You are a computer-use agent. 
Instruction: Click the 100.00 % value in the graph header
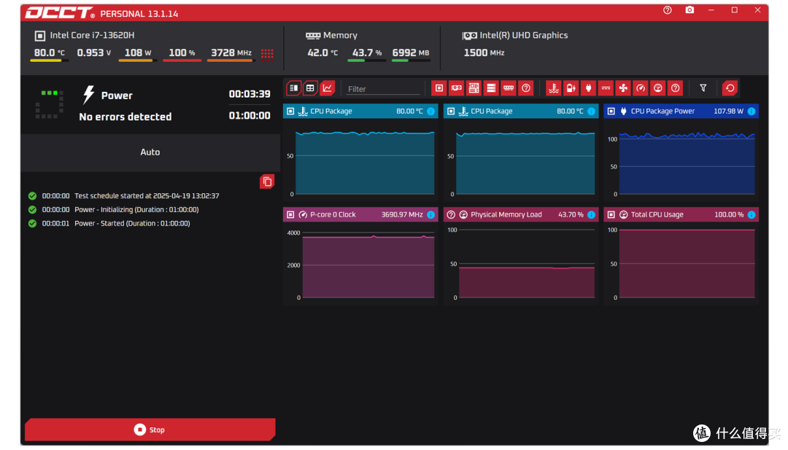(x=729, y=214)
